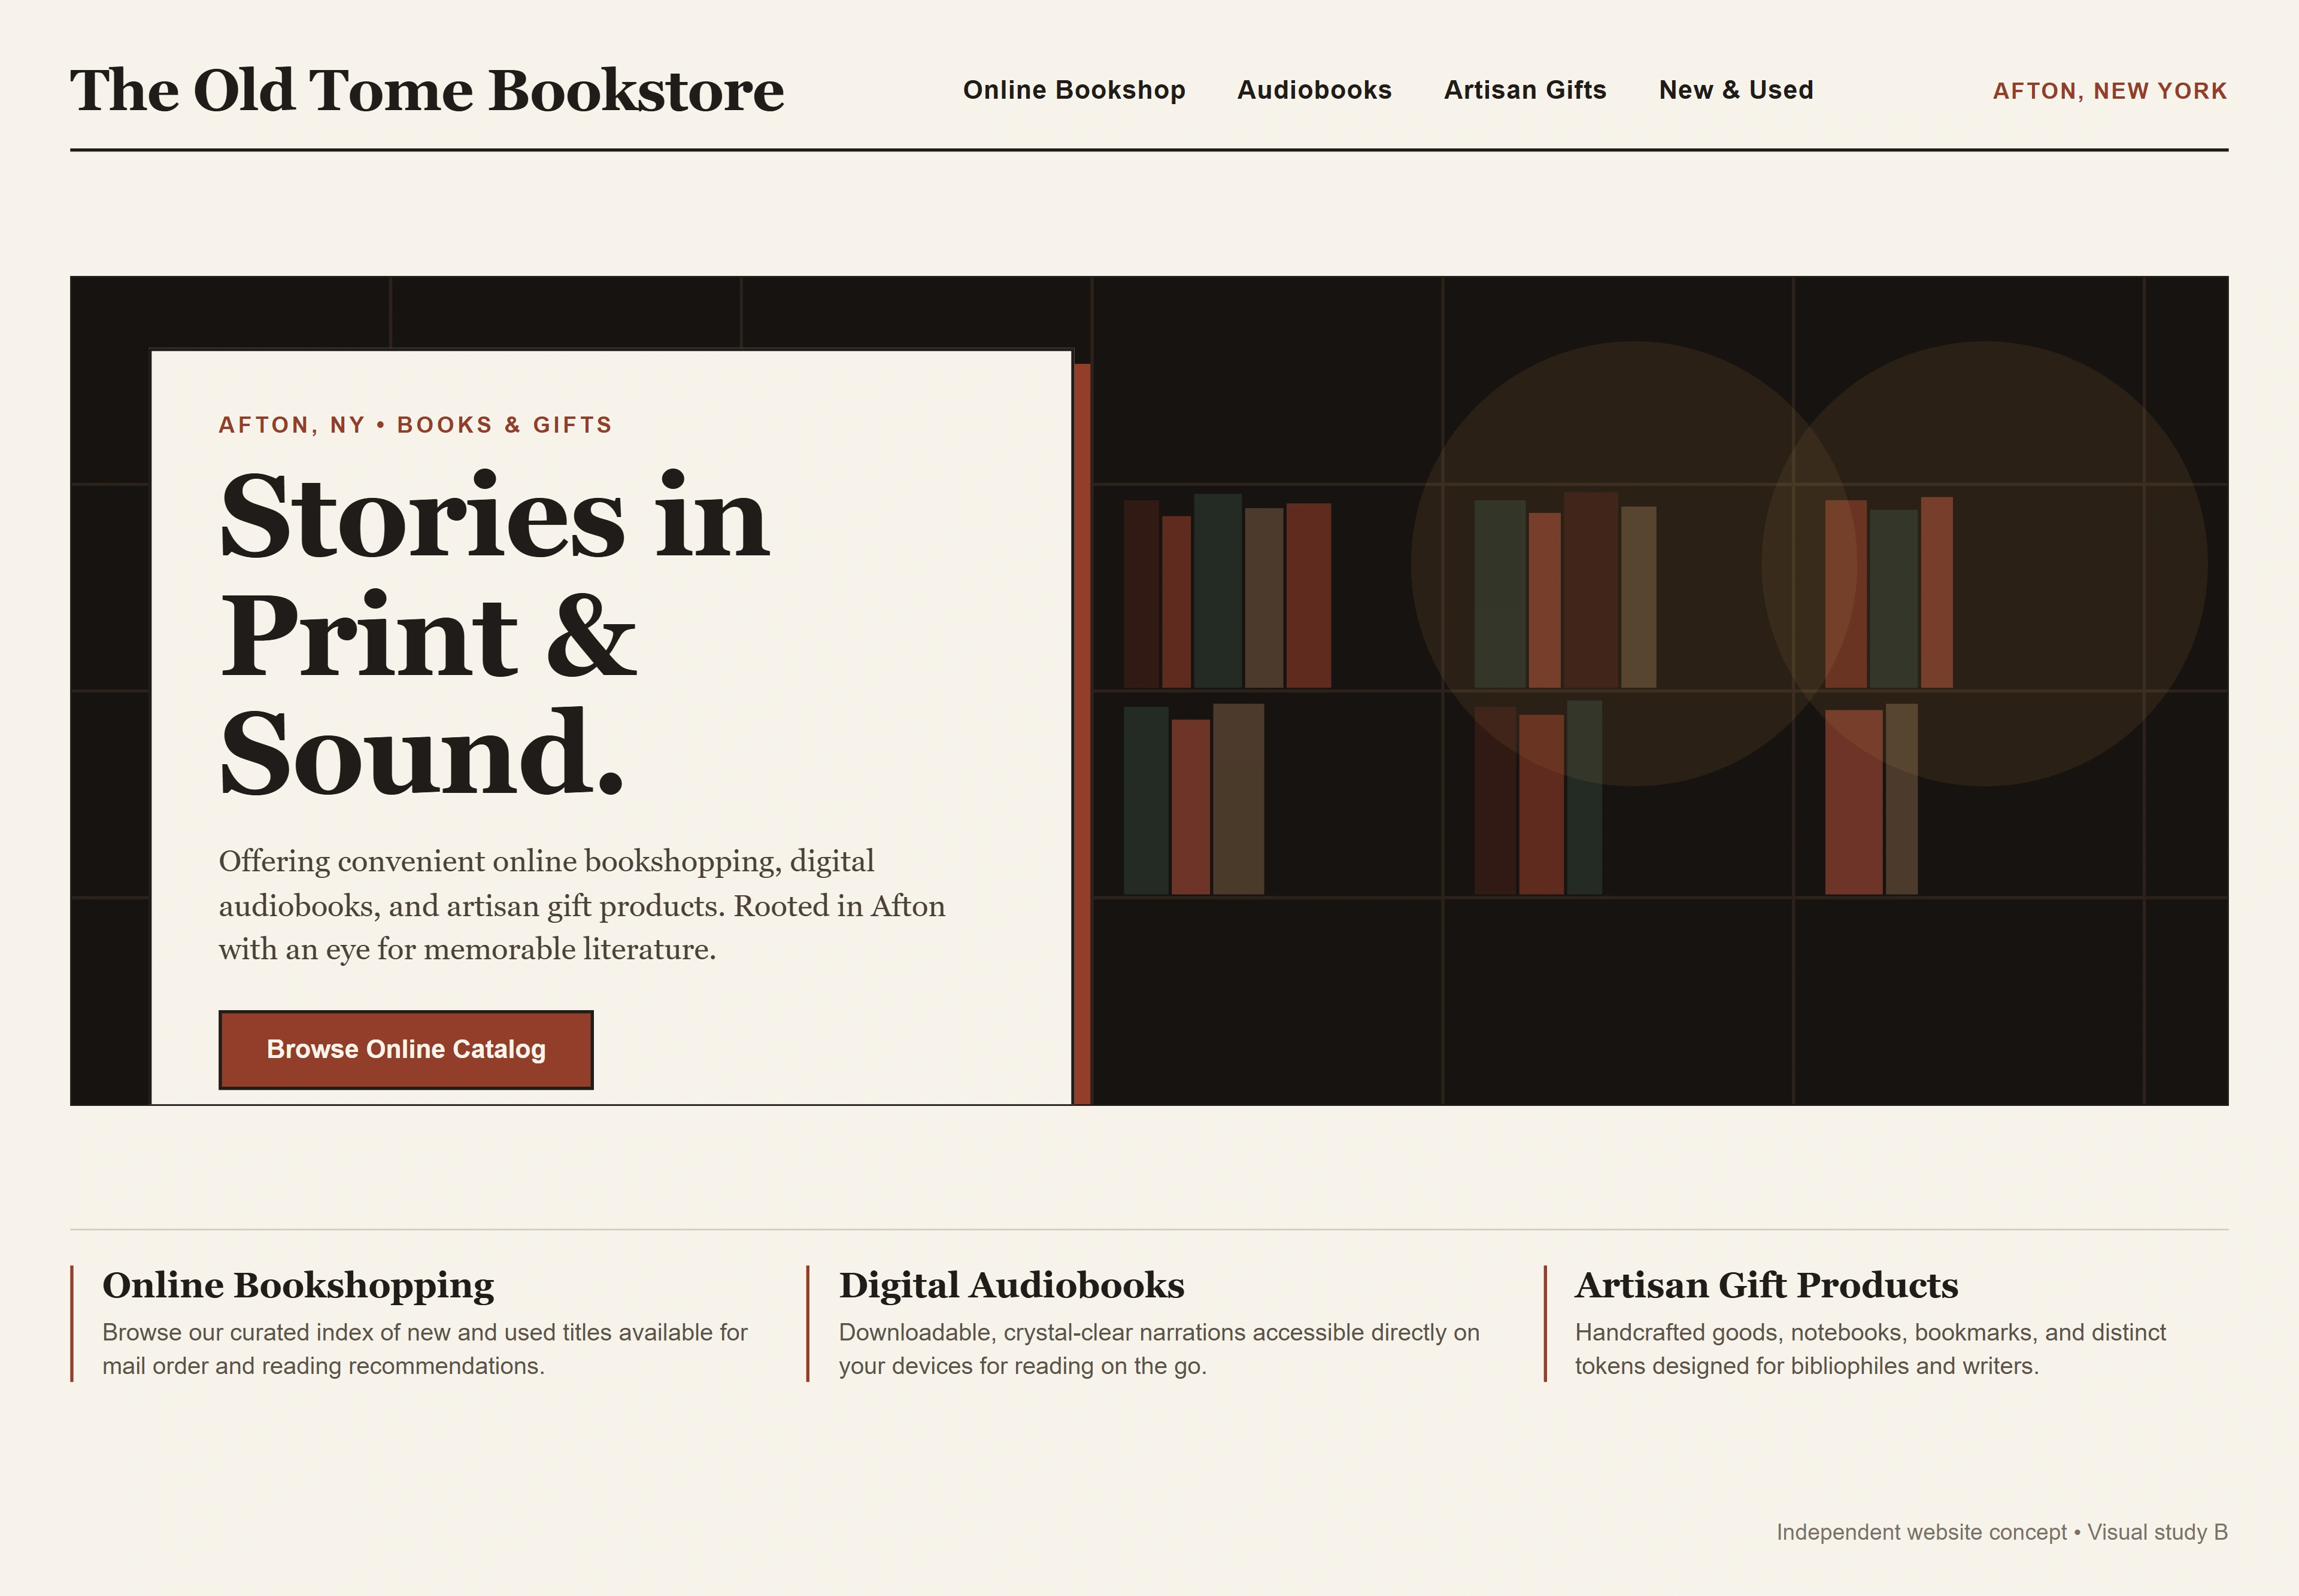Click The Old Tome Bookstore site title

[427, 90]
